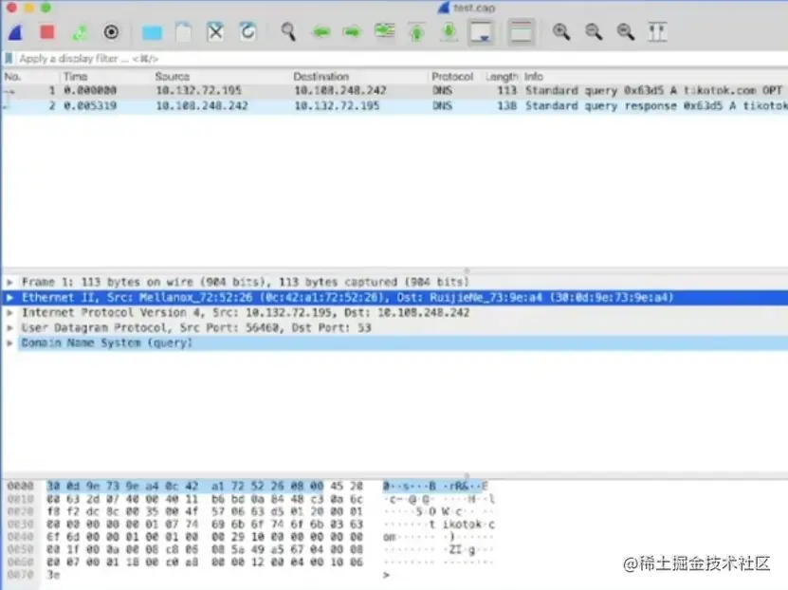Click source IP 10.132.72.195 in packet 1
Viewport: 788px width, 590px height.
tap(198, 90)
